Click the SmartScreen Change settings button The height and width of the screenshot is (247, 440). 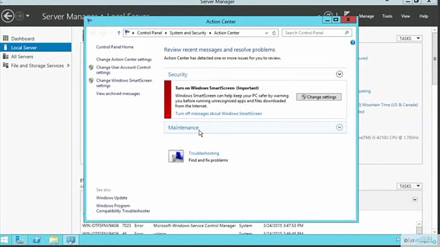click(319, 97)
